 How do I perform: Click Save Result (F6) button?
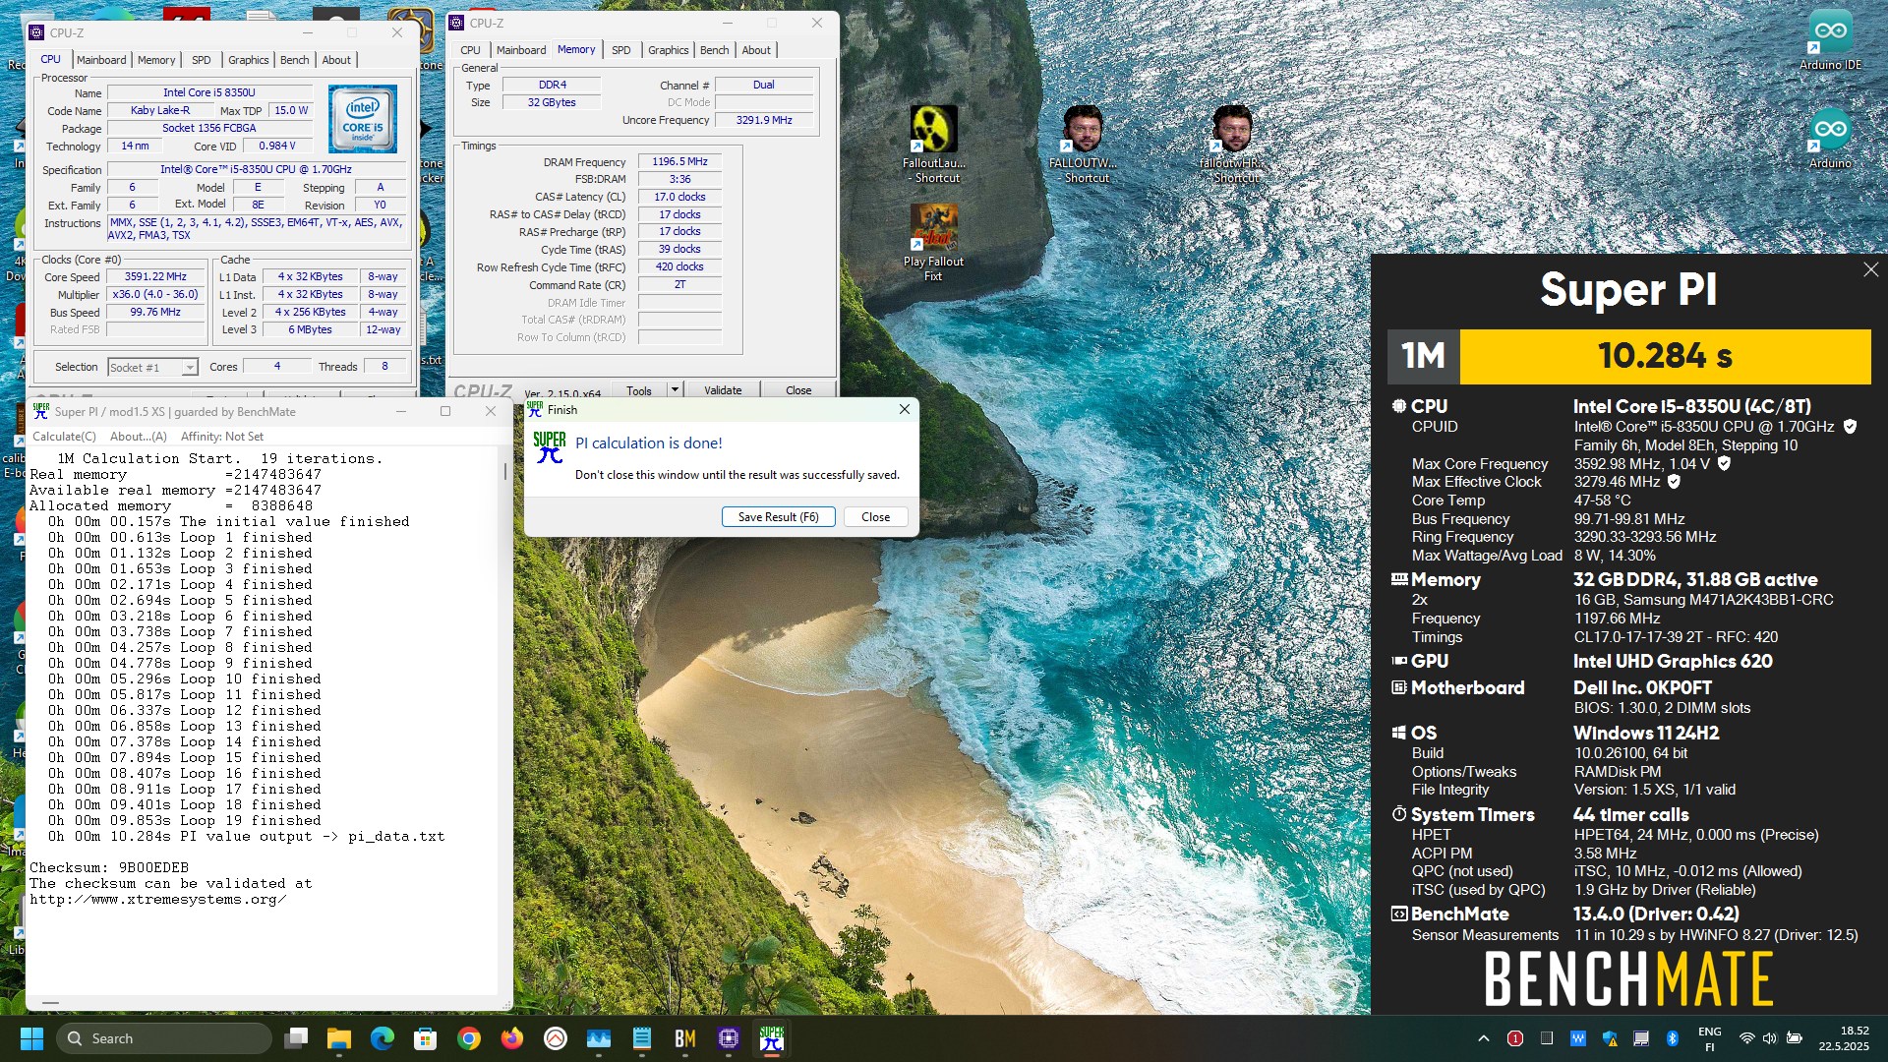(778, 517)
